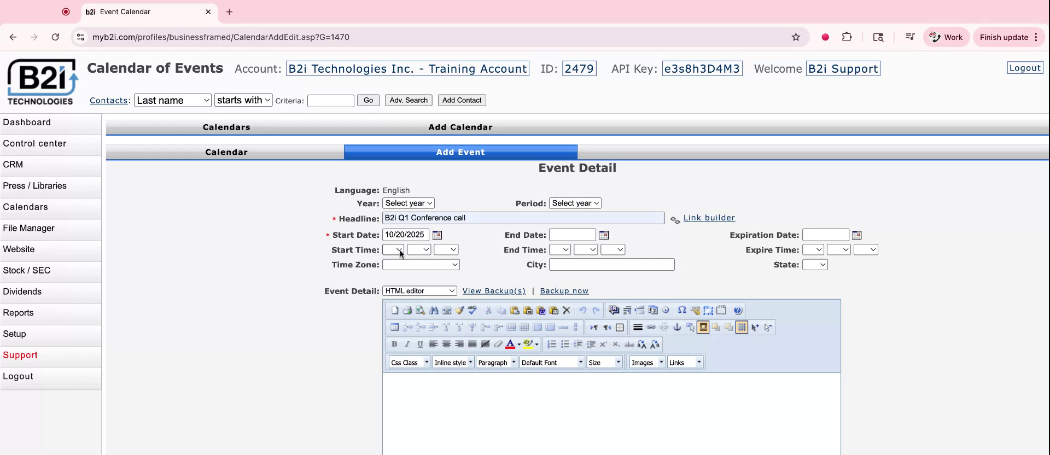1050x455 pixels.
Task: Apply superscript formatting
Action: (x=603, y=344)
